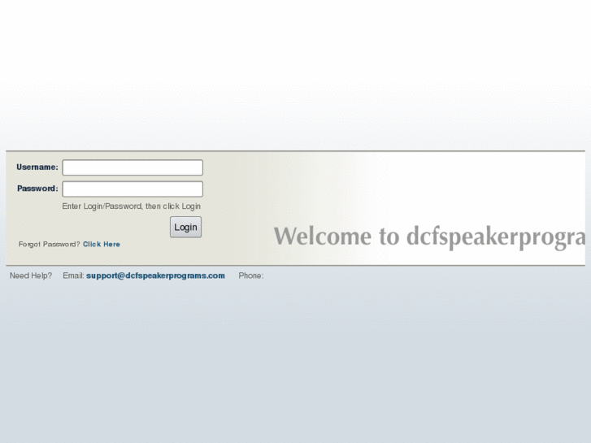Focus the Password input field
The image size is (591, 443).
point(133,189)
